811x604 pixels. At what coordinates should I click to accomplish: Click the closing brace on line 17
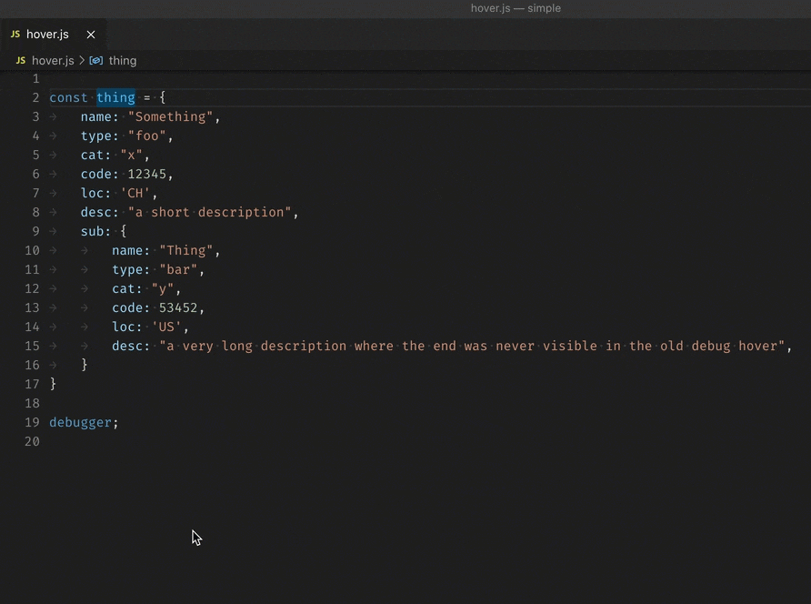point(54,384)
